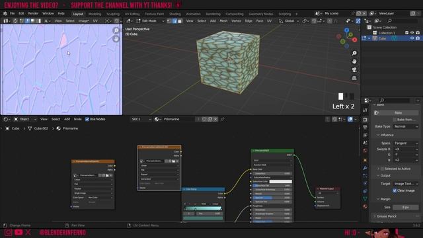The width and height of the screenshot is (423, 238).
Task: Click the zoom icon in the UV image editor
Action: (x=116, y=30)
